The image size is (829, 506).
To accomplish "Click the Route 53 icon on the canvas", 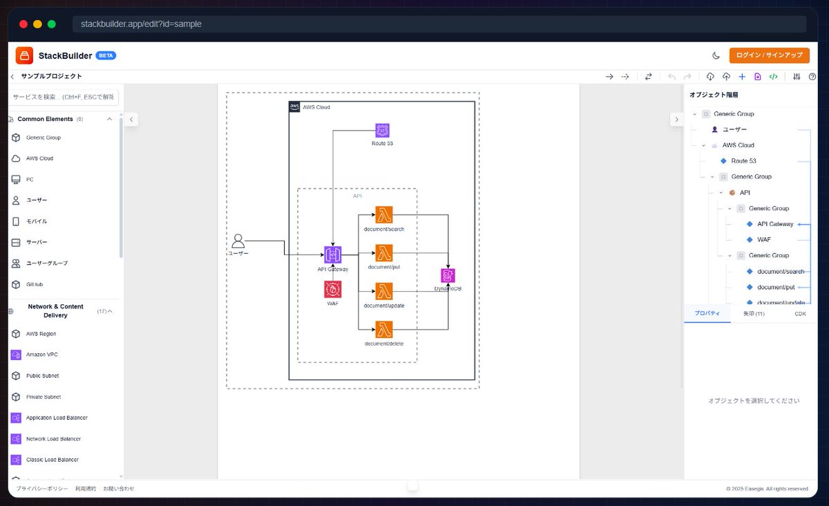I will [381, 130].
